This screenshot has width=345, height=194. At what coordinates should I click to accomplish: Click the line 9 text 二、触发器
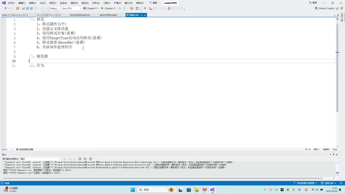39,56
